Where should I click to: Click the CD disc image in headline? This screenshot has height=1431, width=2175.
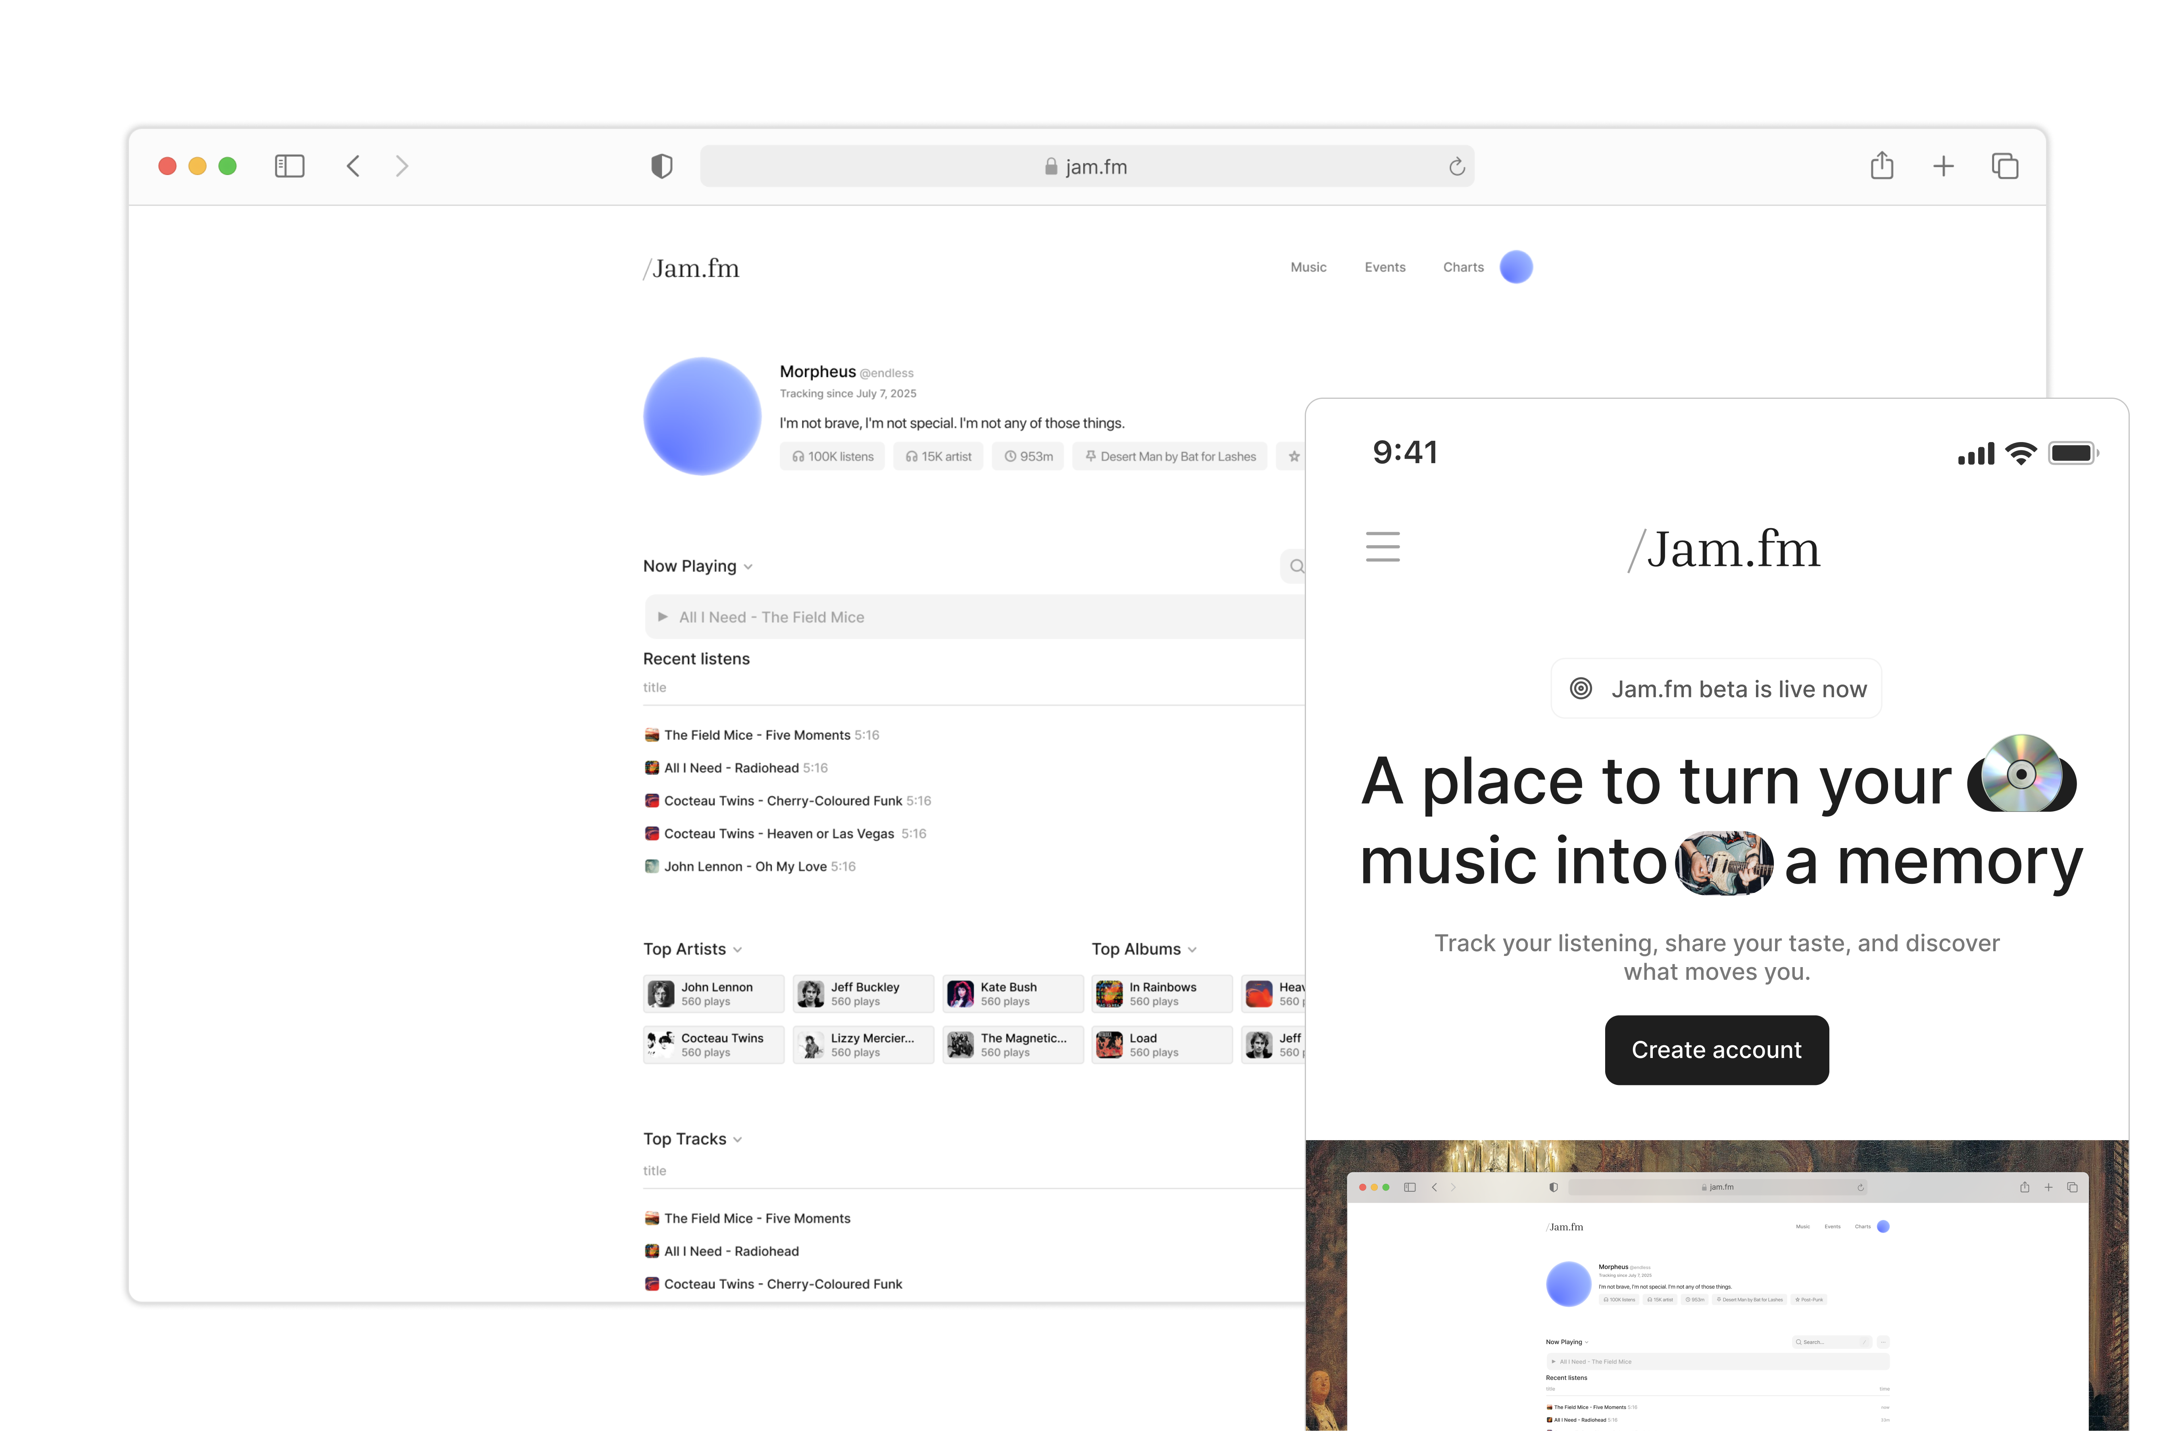point(2021,774)
